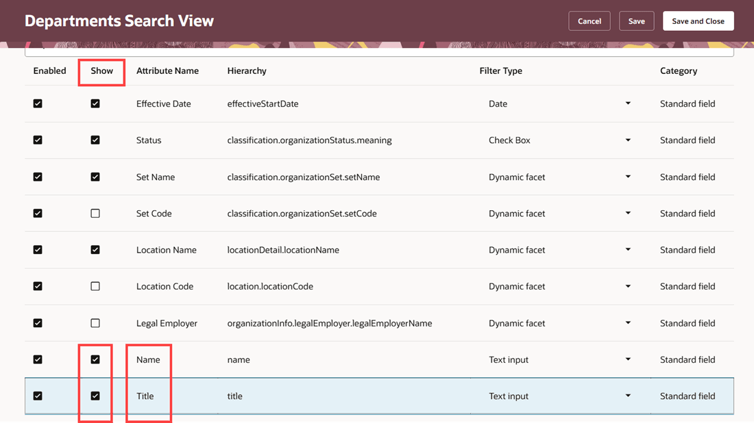Toggle Enabled checkbox for Location Code

pyautogui.click(x=38, y=286)
